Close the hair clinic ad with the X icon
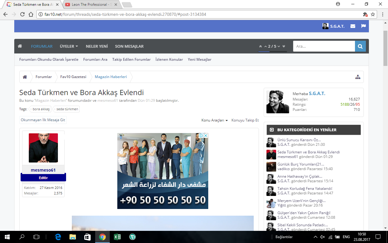Screen dimensions: 388x243 tap(206, 136)
